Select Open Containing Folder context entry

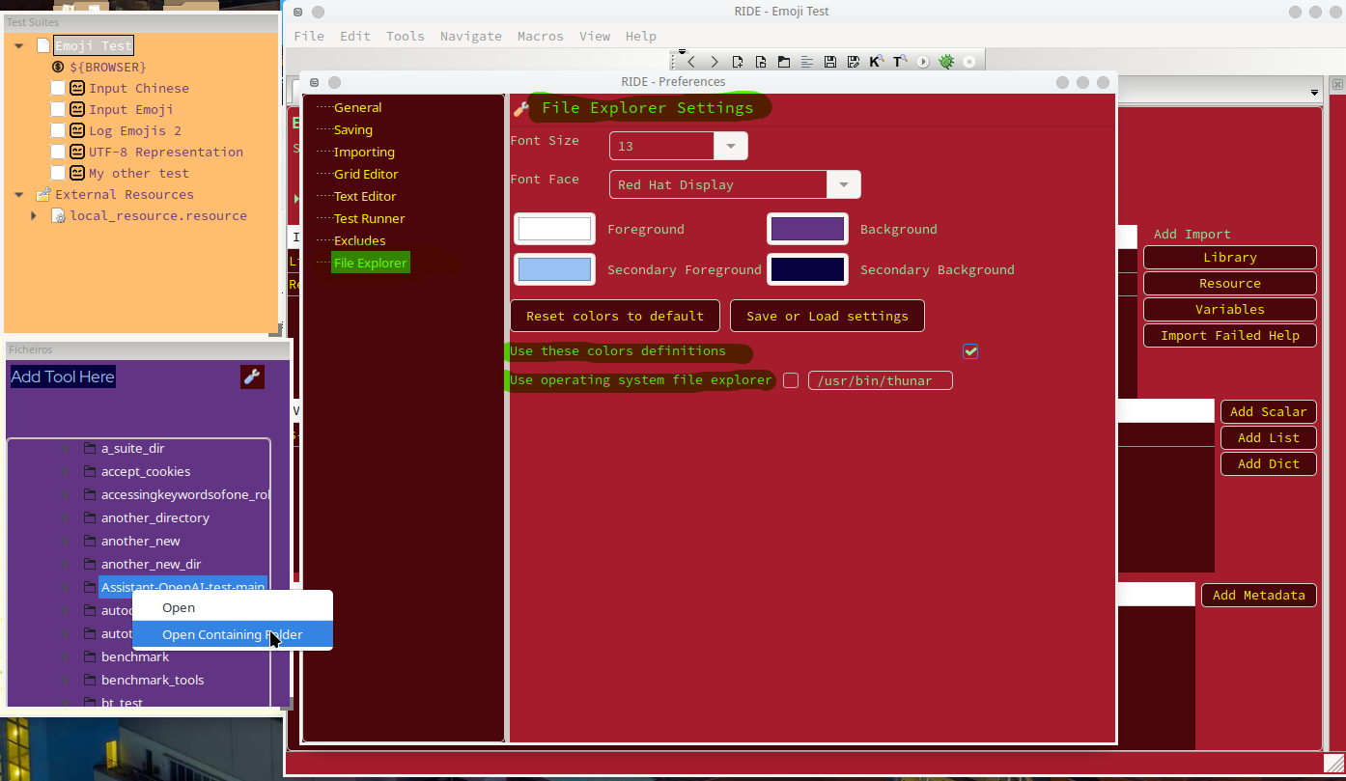(233, 634)
